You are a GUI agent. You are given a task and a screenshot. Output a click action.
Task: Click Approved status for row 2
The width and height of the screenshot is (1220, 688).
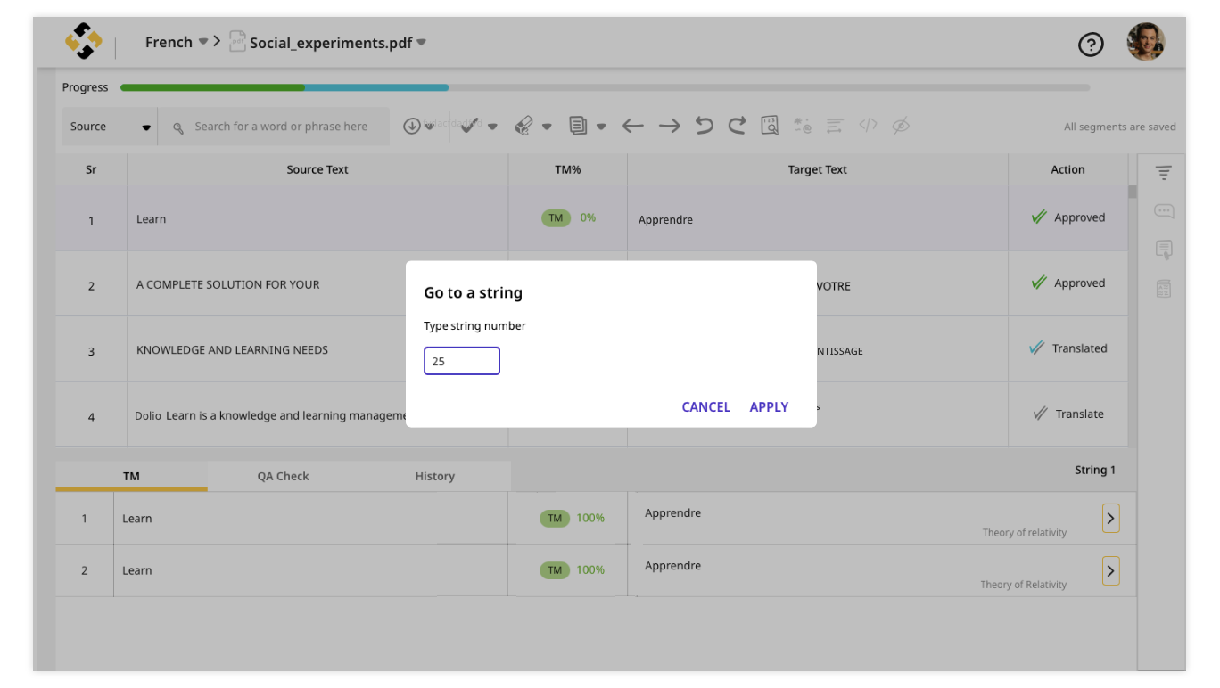click(x=1068, y=283)
